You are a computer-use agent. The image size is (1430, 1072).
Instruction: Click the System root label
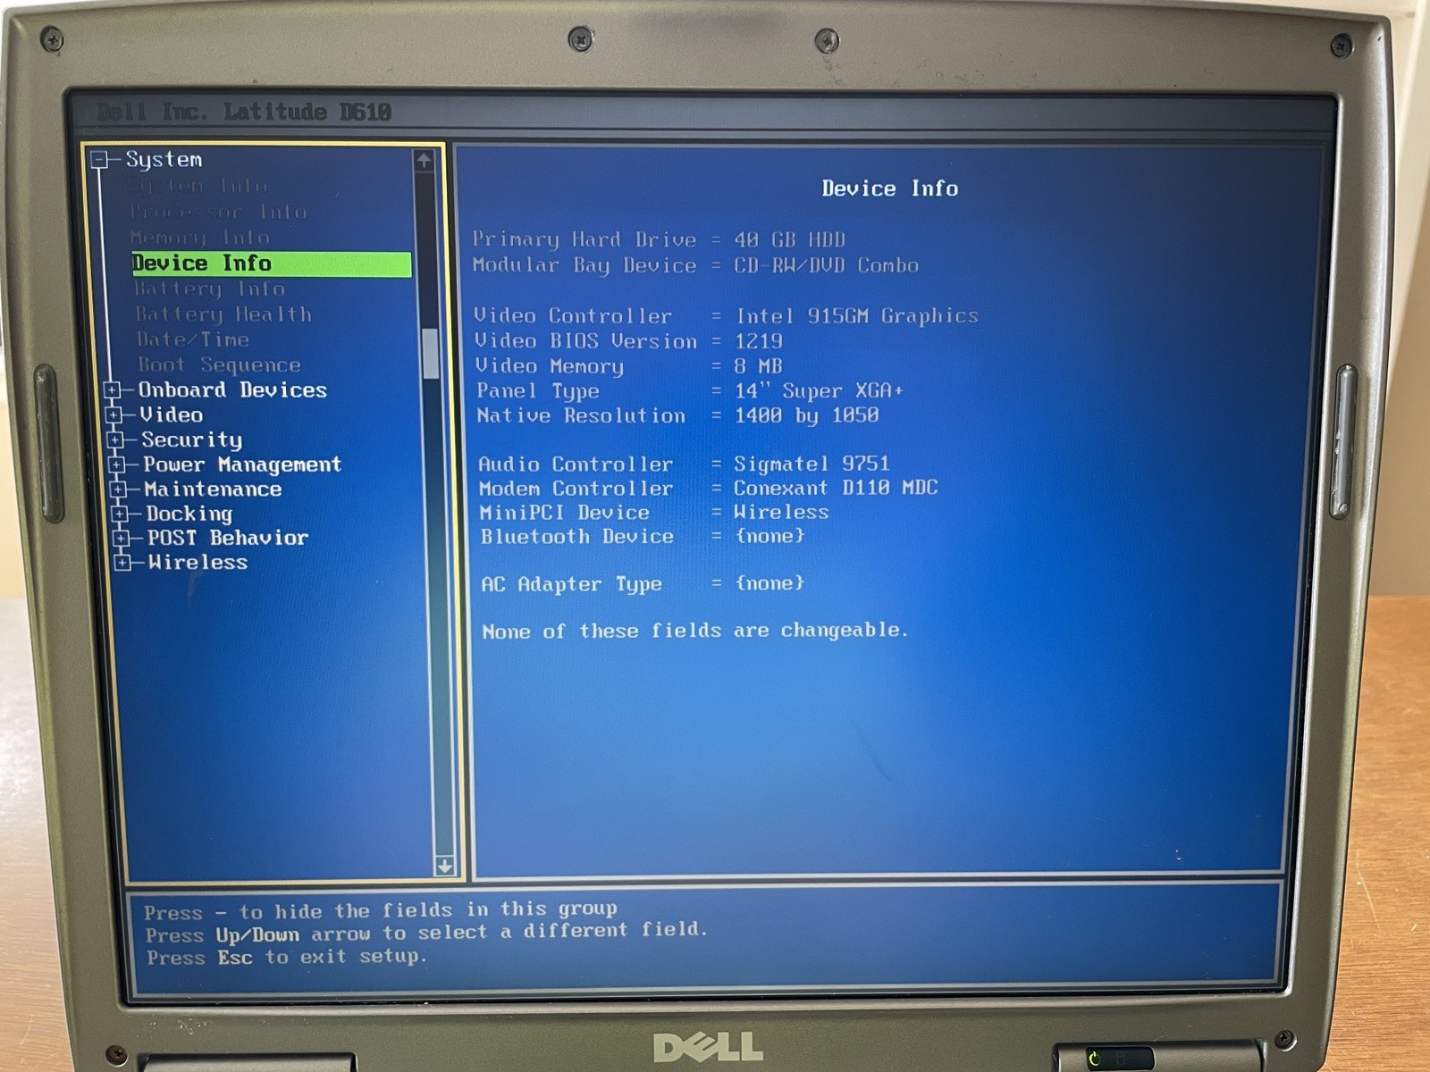point(164,160)
